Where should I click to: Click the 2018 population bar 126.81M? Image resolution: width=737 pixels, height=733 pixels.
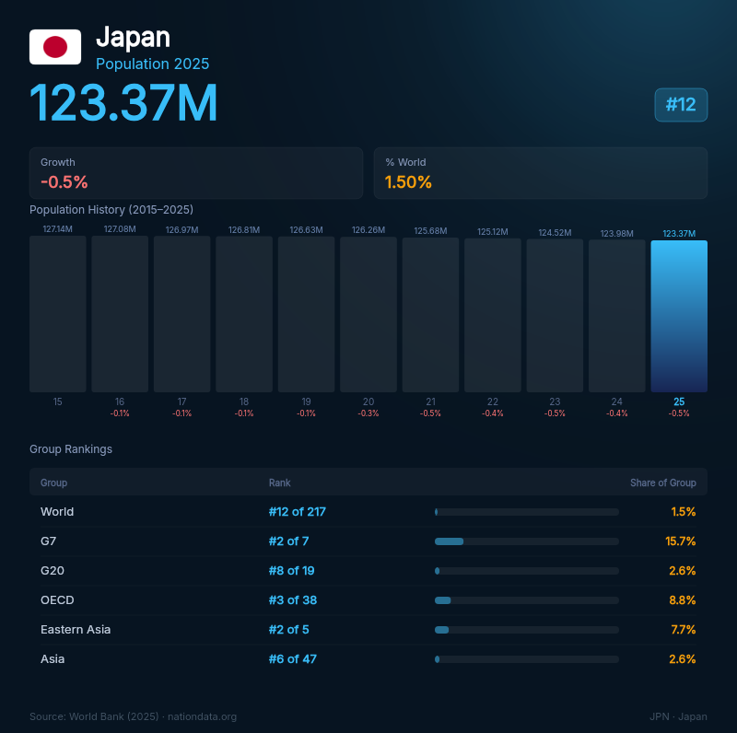[x=244, y=314]
